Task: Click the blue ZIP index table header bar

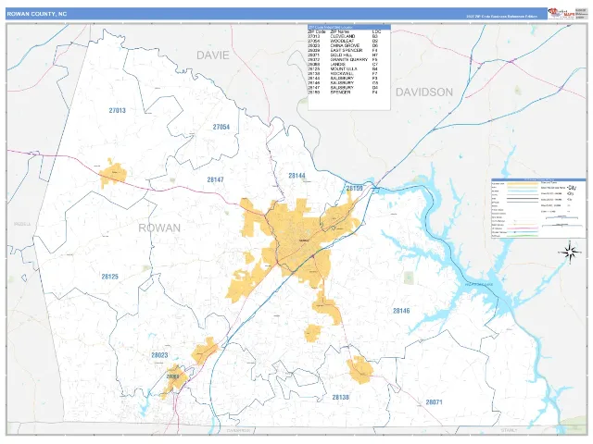Action: tap(349, 27)
